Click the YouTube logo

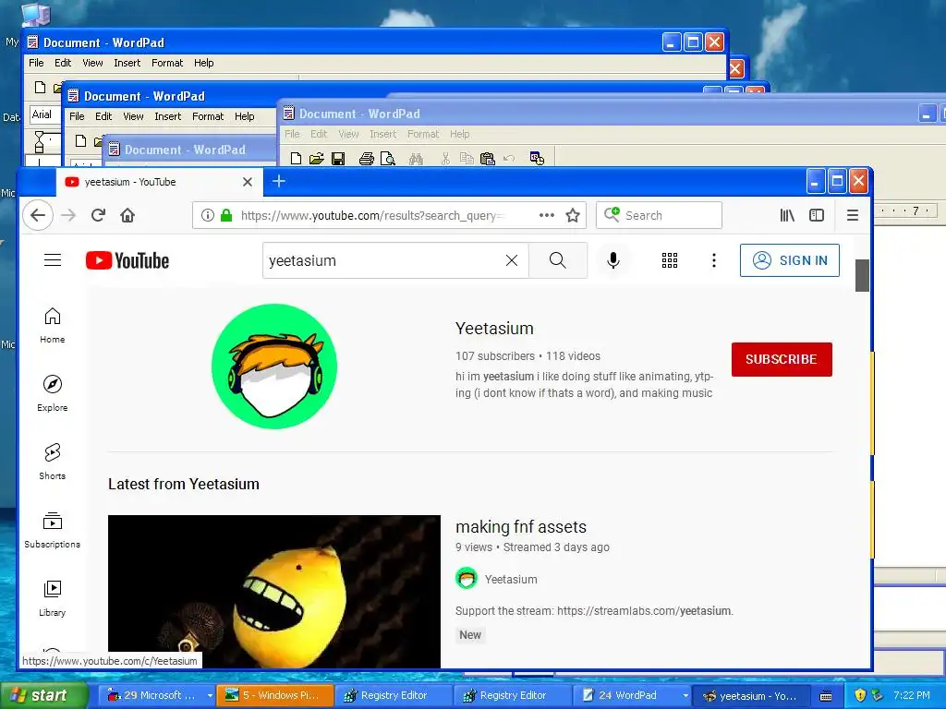pyautogui.click(x=127, y=260)
